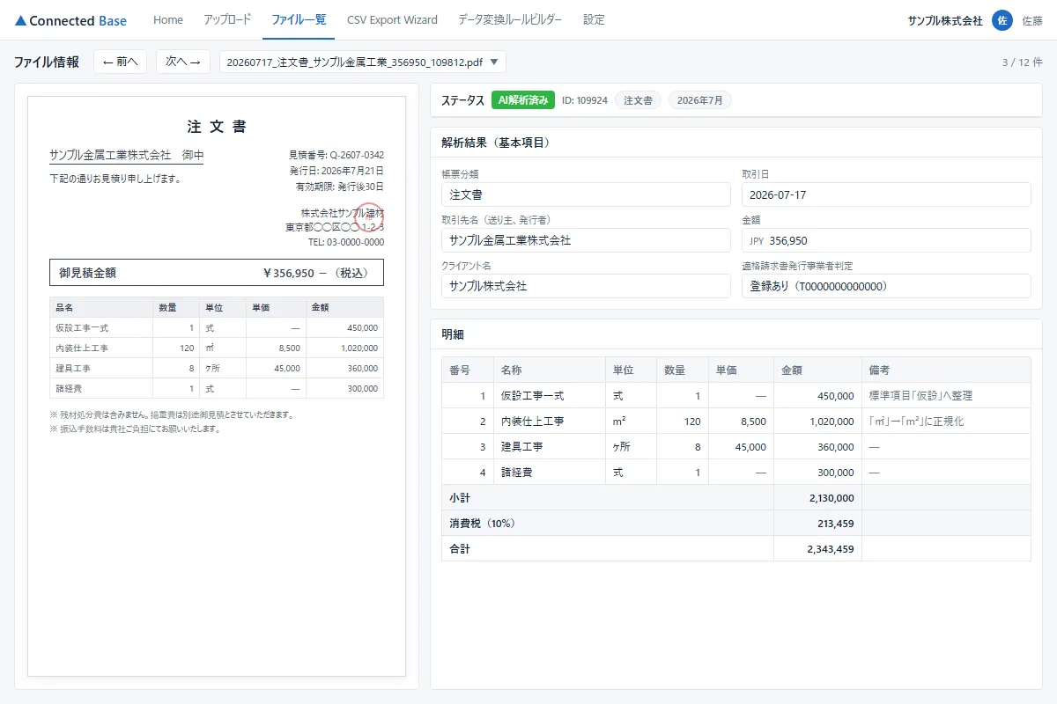This screenshot has width=1057, height=704.
Task: Open the Home tab
Action: coord(168,19)
